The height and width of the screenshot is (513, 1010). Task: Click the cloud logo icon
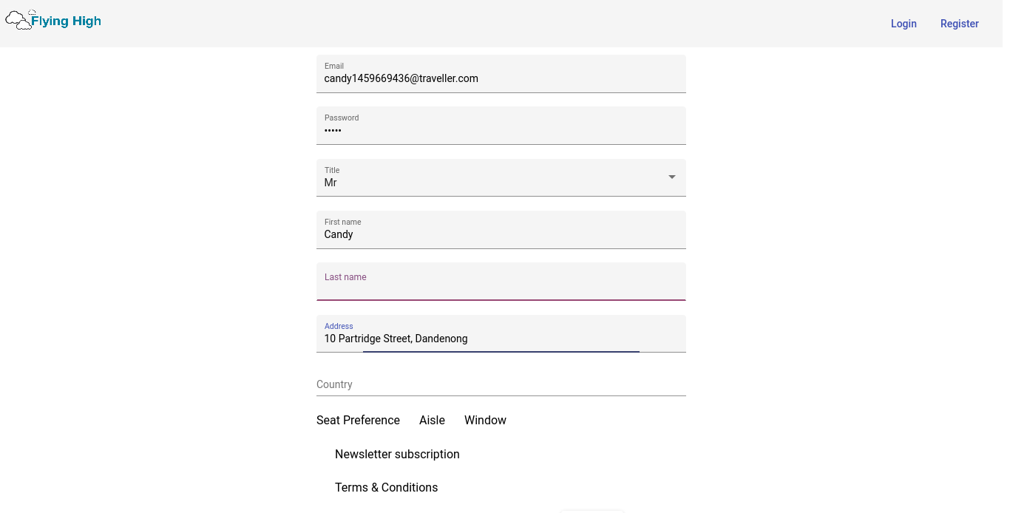[18, 20]
